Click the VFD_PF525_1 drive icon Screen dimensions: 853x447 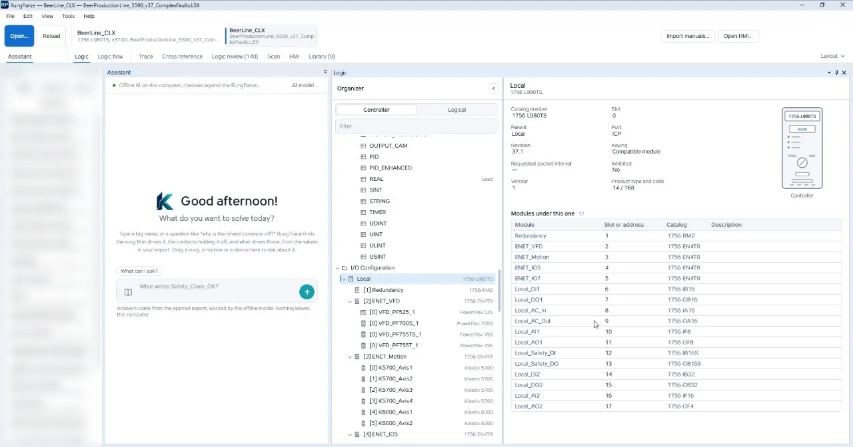click(363, 312)
